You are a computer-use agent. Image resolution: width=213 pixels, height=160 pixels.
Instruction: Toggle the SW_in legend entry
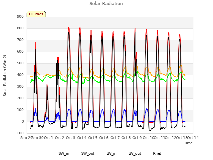click(61, 153)
